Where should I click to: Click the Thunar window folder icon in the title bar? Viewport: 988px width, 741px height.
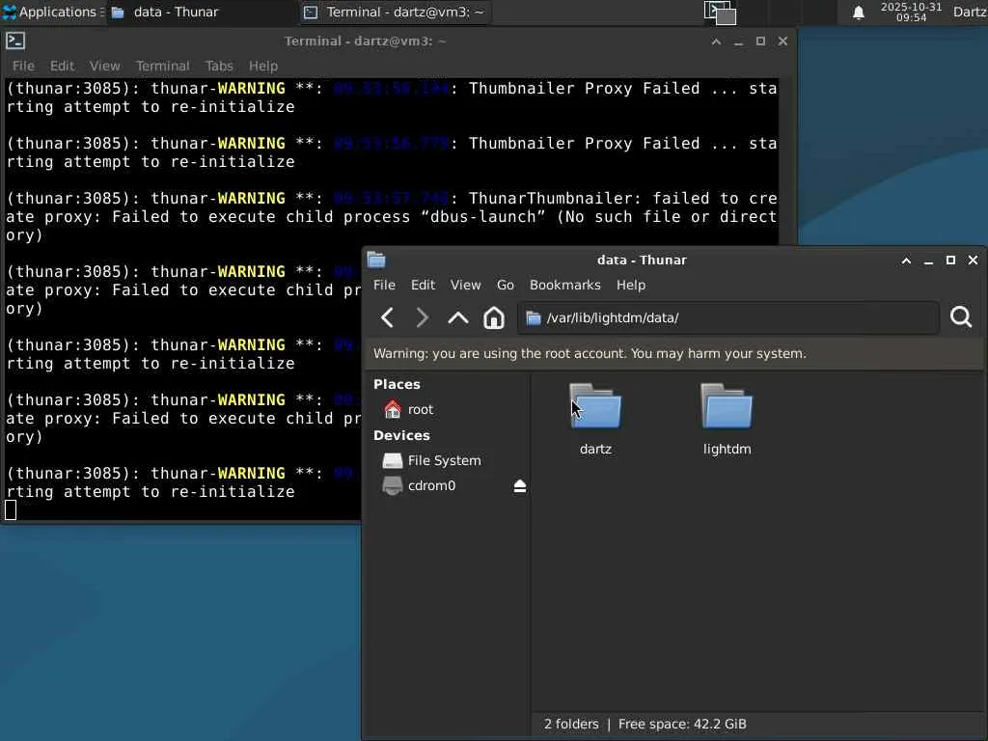click(x=376, y=260)
